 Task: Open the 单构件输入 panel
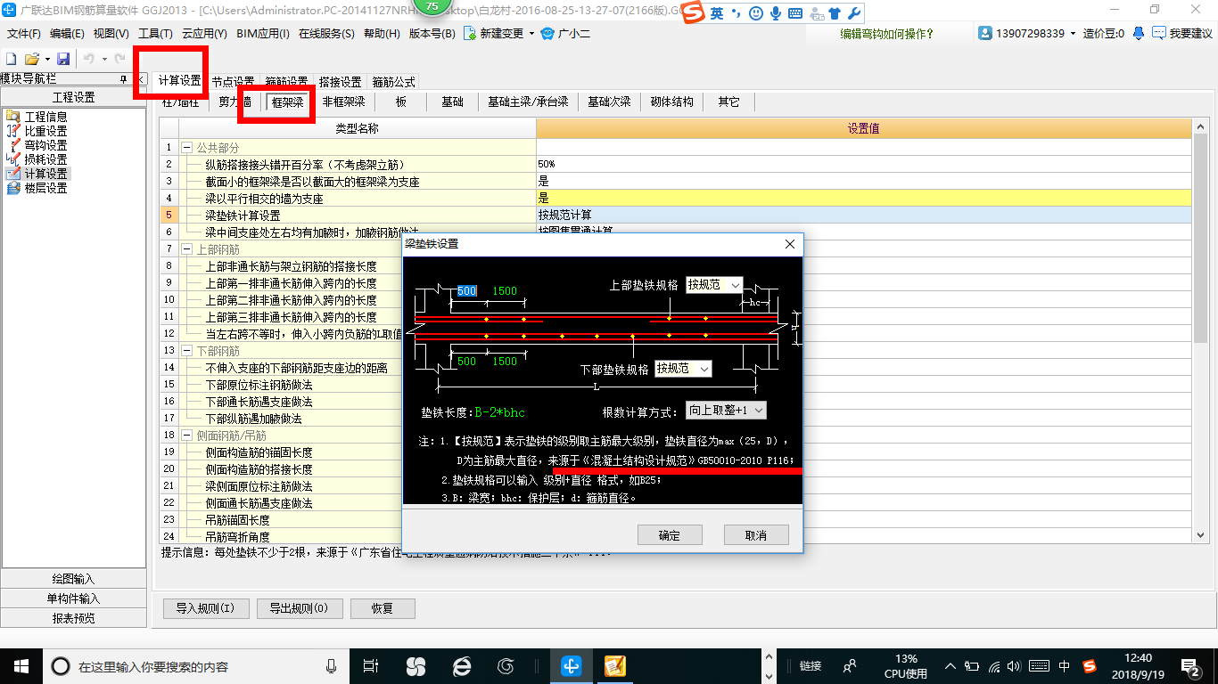(x=73, y=598)
